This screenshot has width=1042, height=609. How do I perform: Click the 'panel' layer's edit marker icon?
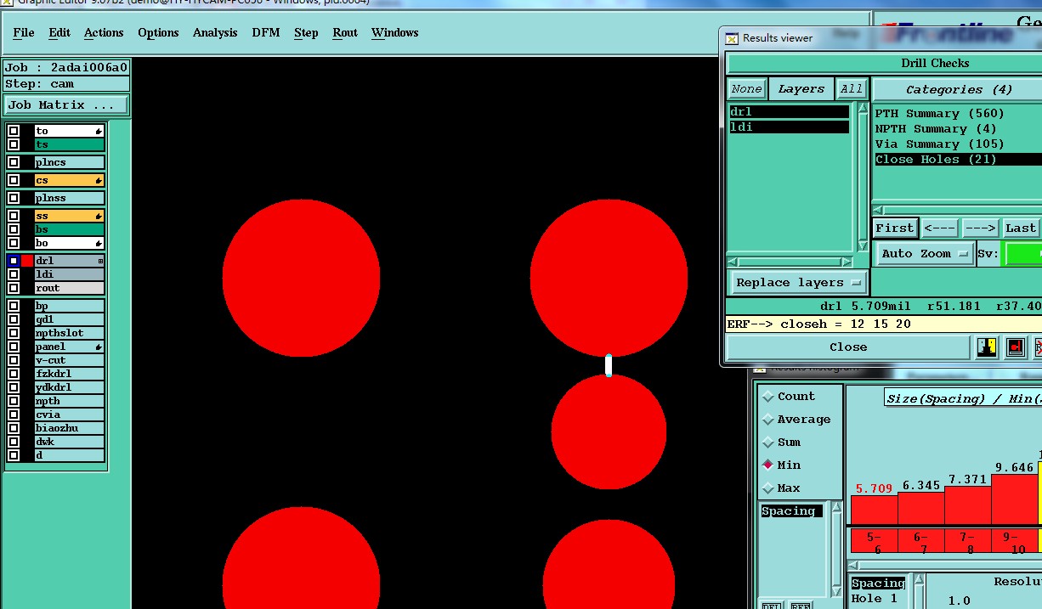point(99,347)
